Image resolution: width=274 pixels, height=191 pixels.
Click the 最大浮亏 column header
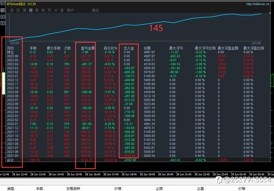tap(176, 48)
